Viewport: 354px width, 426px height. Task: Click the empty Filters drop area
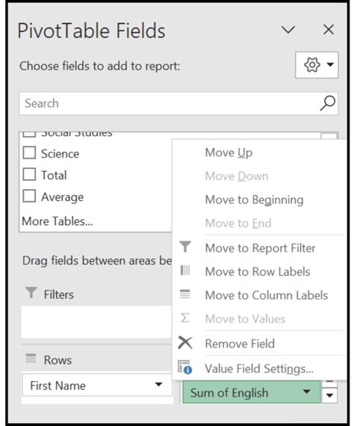96,322
